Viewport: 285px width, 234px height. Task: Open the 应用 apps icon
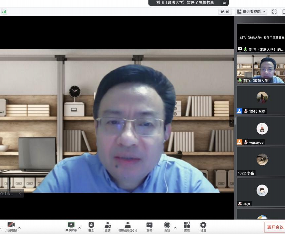[187, 227]
